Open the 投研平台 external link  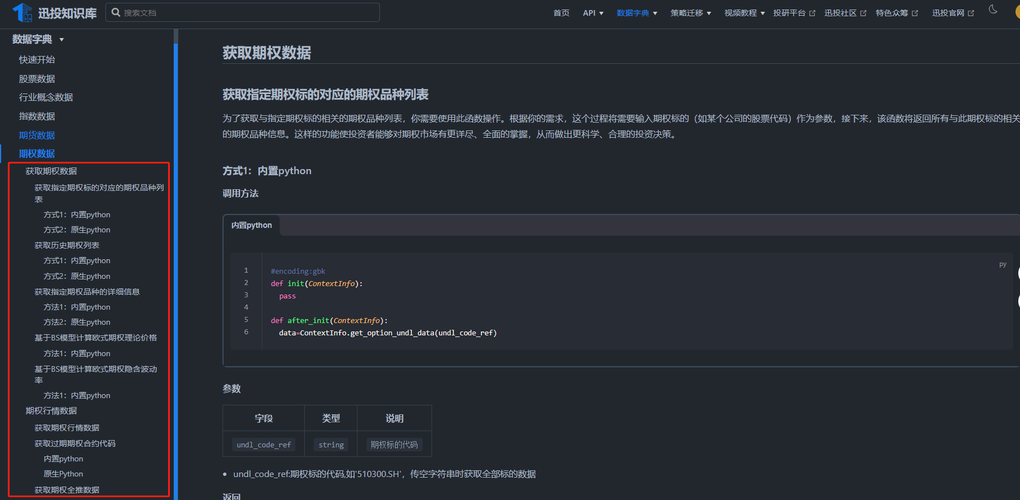pyautogui.click(x=794, y=13)
